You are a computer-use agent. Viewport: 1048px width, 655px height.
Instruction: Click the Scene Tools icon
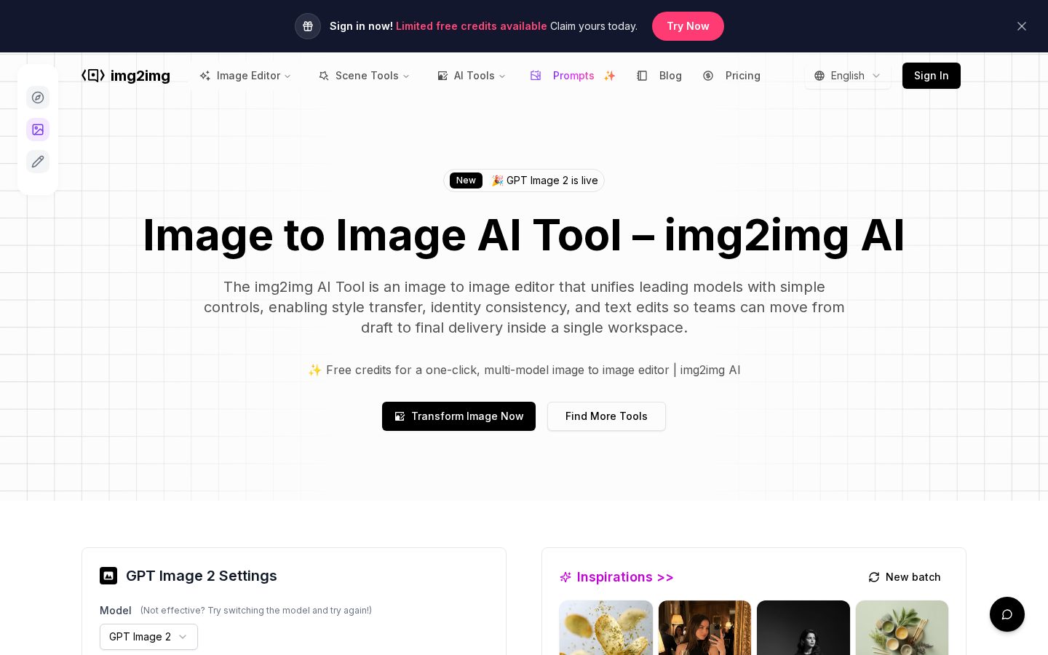324,76
